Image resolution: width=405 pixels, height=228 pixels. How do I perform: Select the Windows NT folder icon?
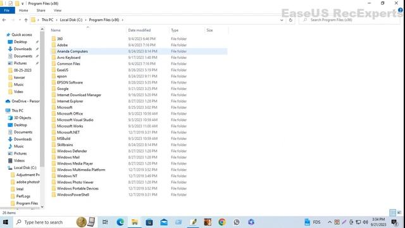pyautogui.click(x=53, y=176)
